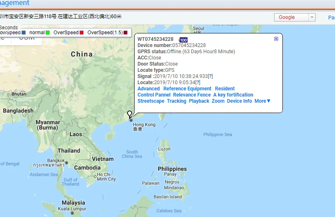Image resolution: width=335 pixels, height=217 pixels.
Task: Open Playback for the device
Action: click(199, 101)
